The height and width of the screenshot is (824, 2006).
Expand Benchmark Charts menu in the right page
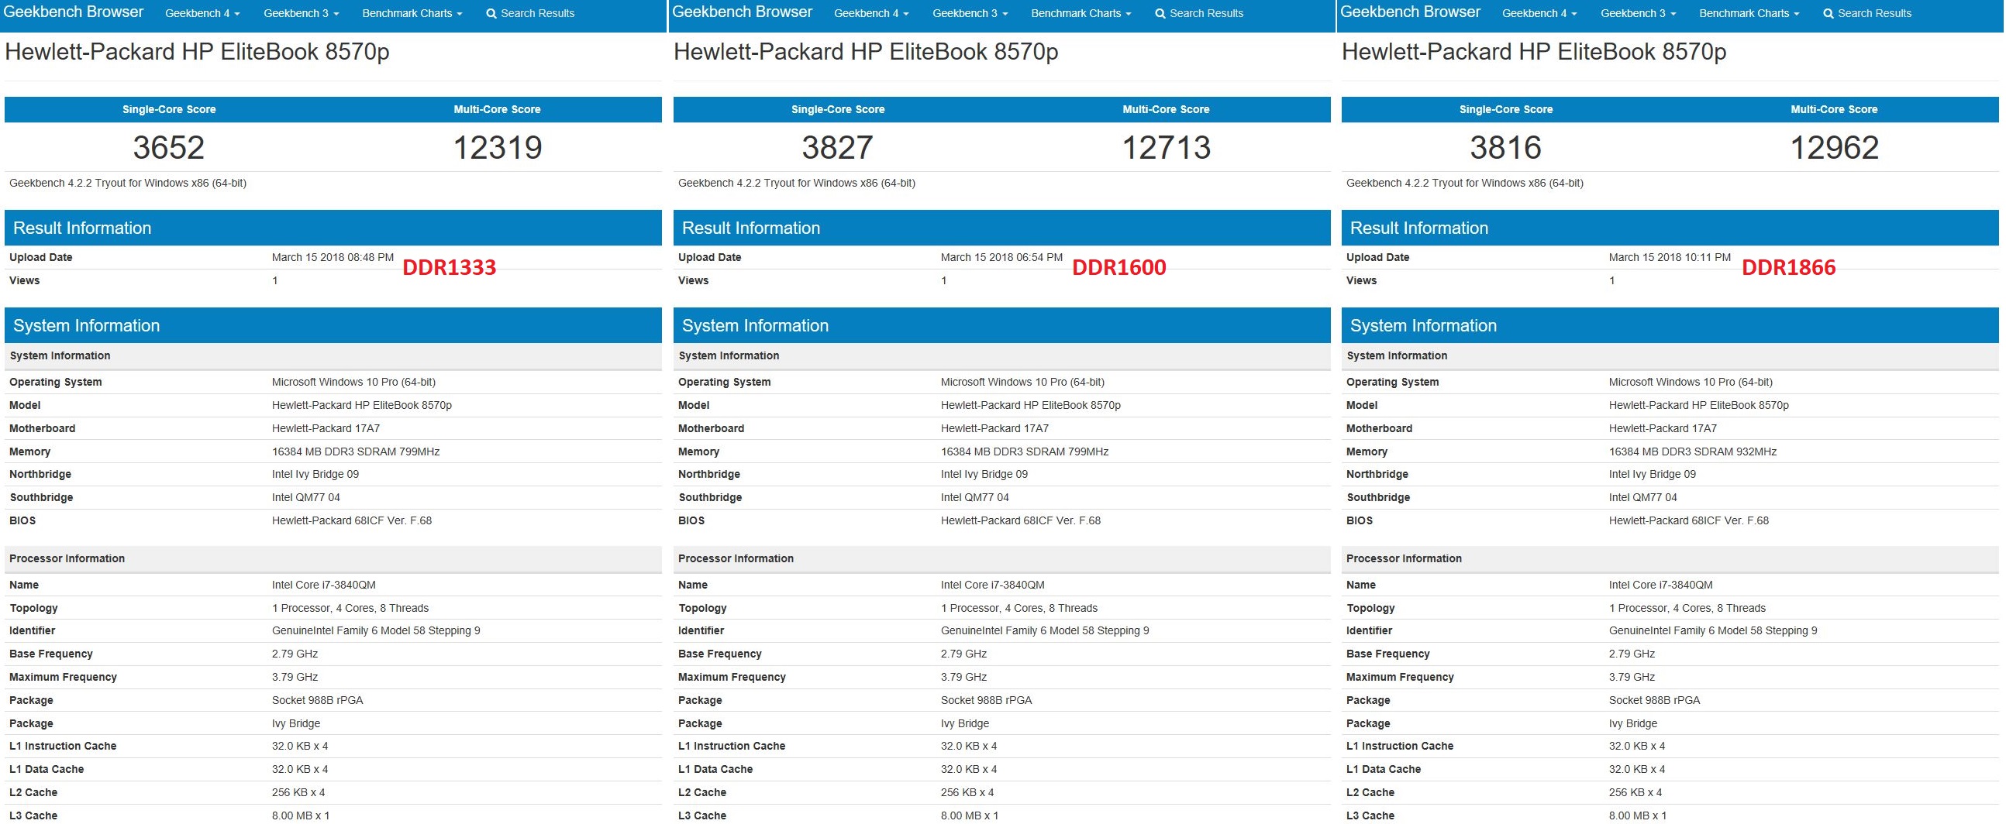pyautogui.click(x=1749, y=13)
